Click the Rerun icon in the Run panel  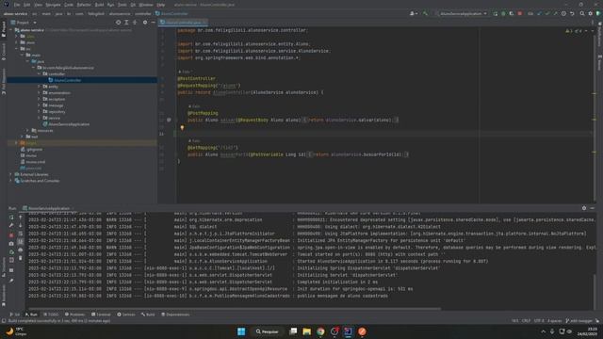tap(11, 218)
